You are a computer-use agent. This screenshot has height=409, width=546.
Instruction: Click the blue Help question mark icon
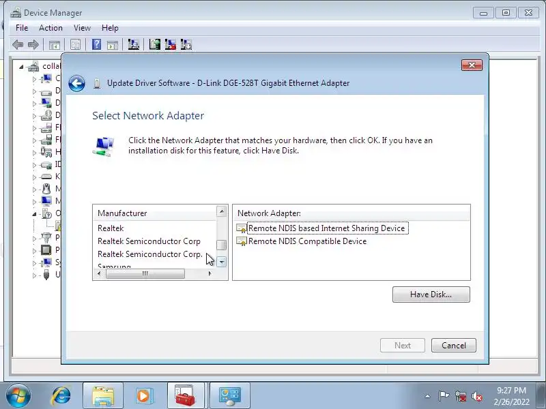click(96, 44)
